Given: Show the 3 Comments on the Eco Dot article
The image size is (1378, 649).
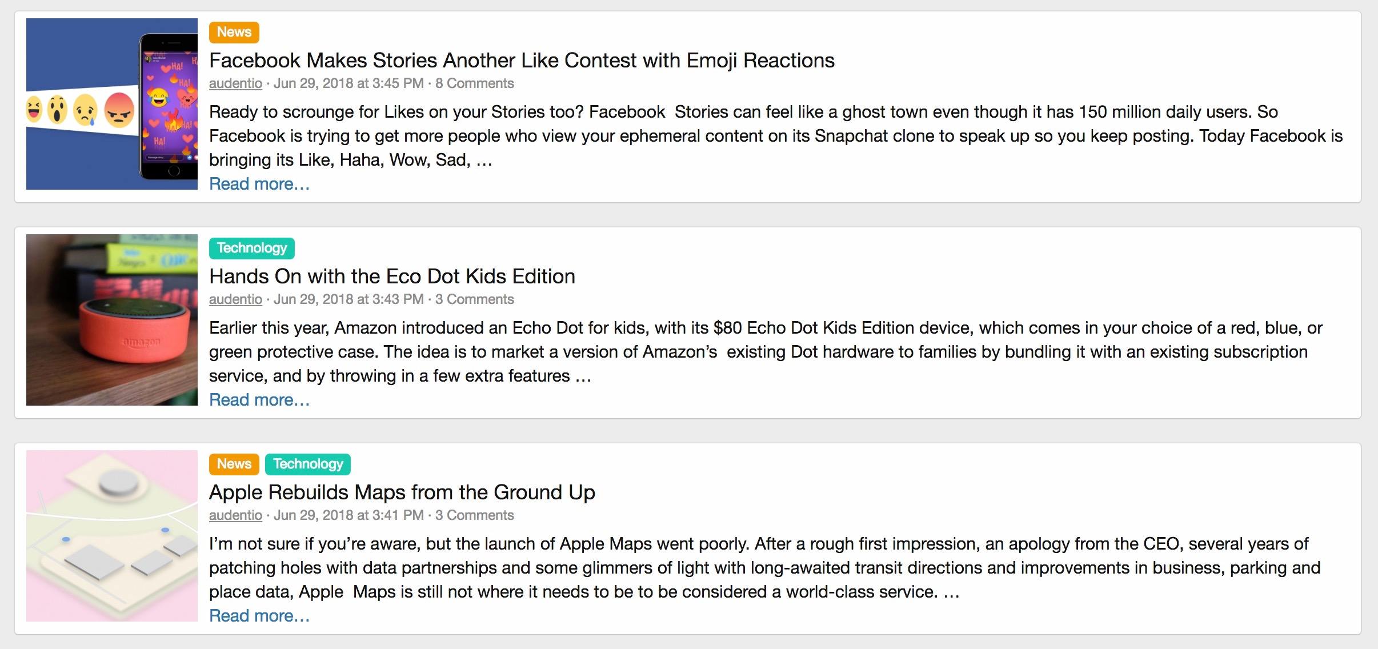Looking at the screenshot, I should (x=474, y=299).
